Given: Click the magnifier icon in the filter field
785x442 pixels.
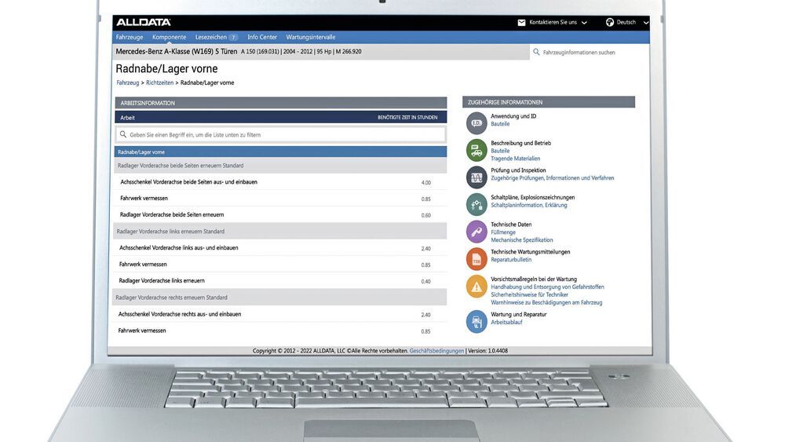Looking at the screenshot, I should (123, 134).
